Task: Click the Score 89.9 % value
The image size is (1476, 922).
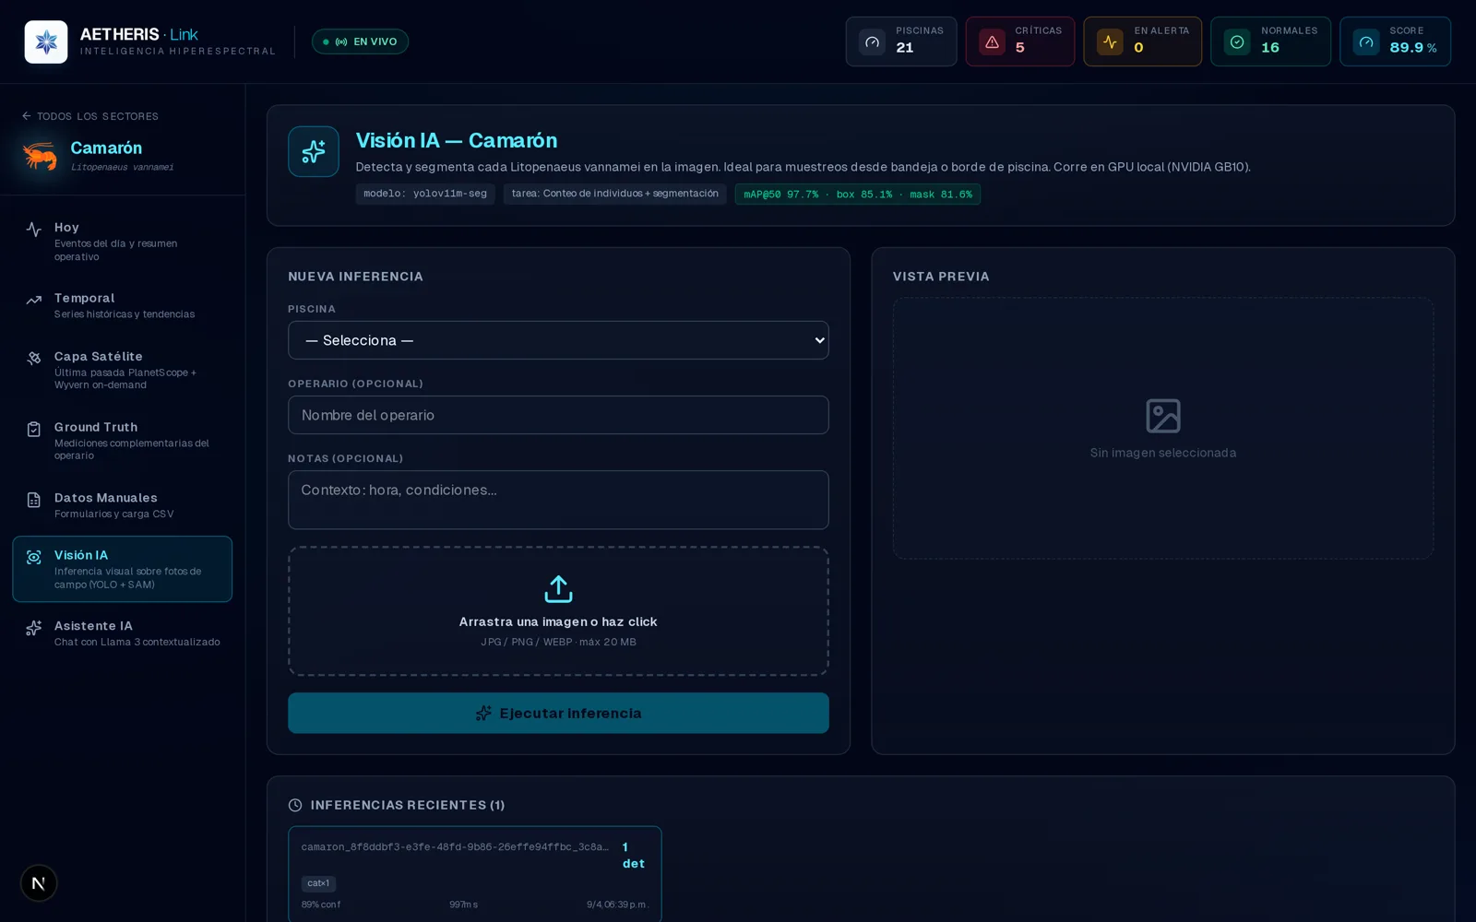Action: [x=1413, y=48]
